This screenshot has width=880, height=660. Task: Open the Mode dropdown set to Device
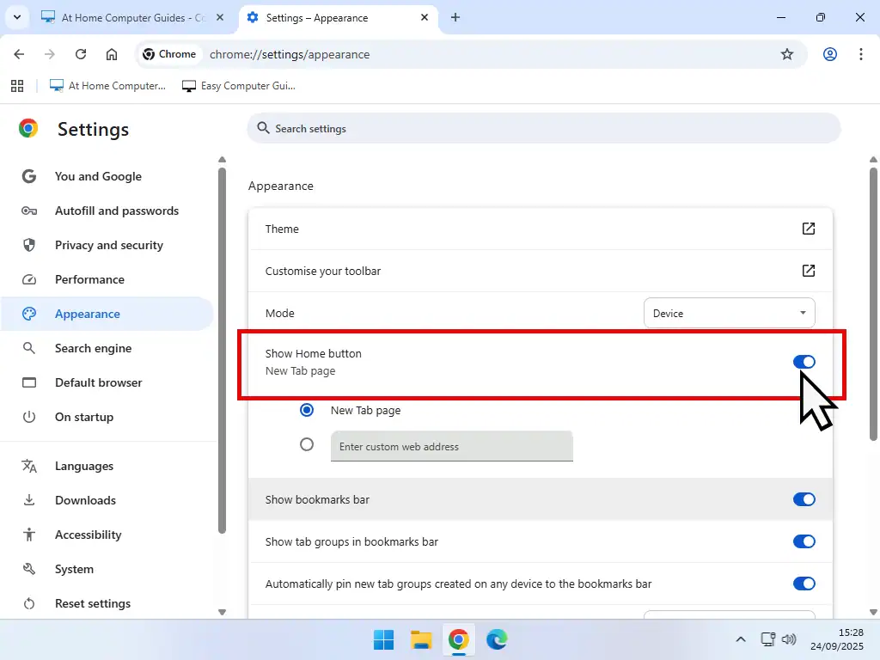[729, 314]
